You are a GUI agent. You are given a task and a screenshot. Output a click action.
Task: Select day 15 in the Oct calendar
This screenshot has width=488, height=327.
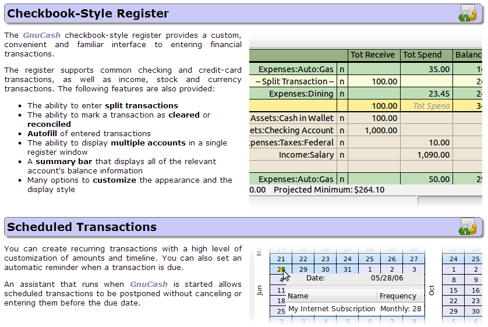coord(454,290)
